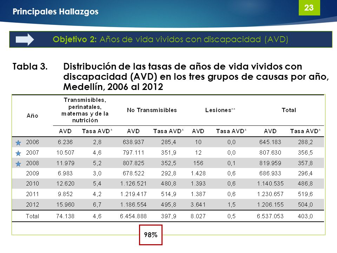Click the green slide number 23 badge
Image resolution: width=337 pixels, height=253 pixels.
tap(309, 8)
